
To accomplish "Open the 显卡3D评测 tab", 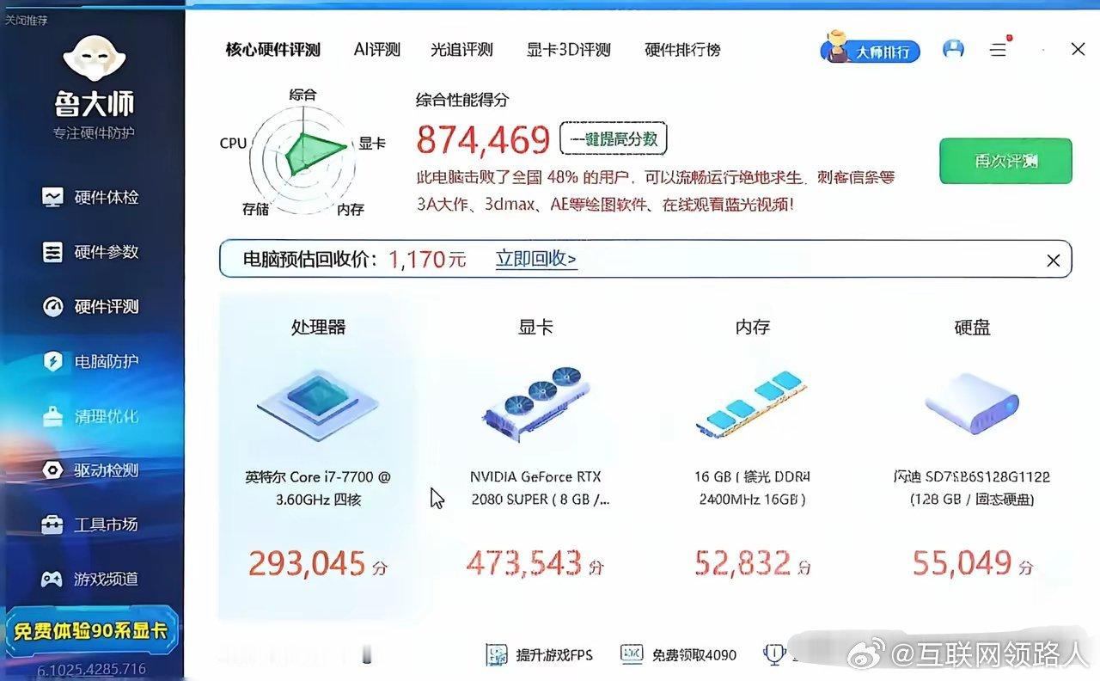I will [569, 50].
